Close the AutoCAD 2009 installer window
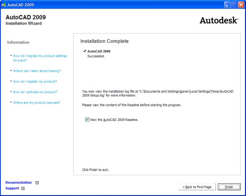 click(x=241, y=5)
